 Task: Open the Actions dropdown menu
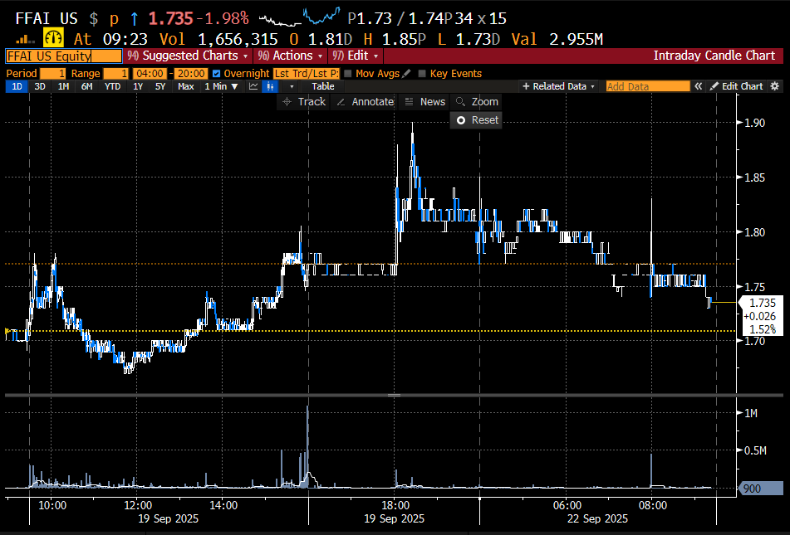coord(290,56)
